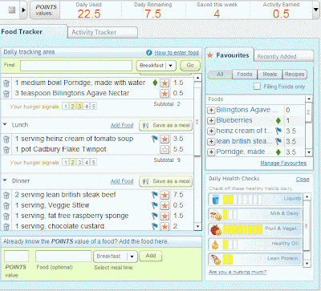Tick the Filling Foods only checkbox
The image size is (321, 291).
pos(257,87)
